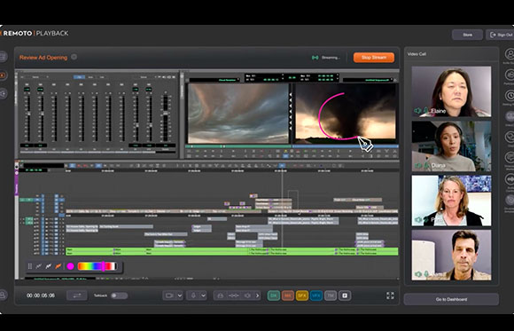Open the Store button in header
The width and height of the screenshot is (514, 331).
click(467, 35)
